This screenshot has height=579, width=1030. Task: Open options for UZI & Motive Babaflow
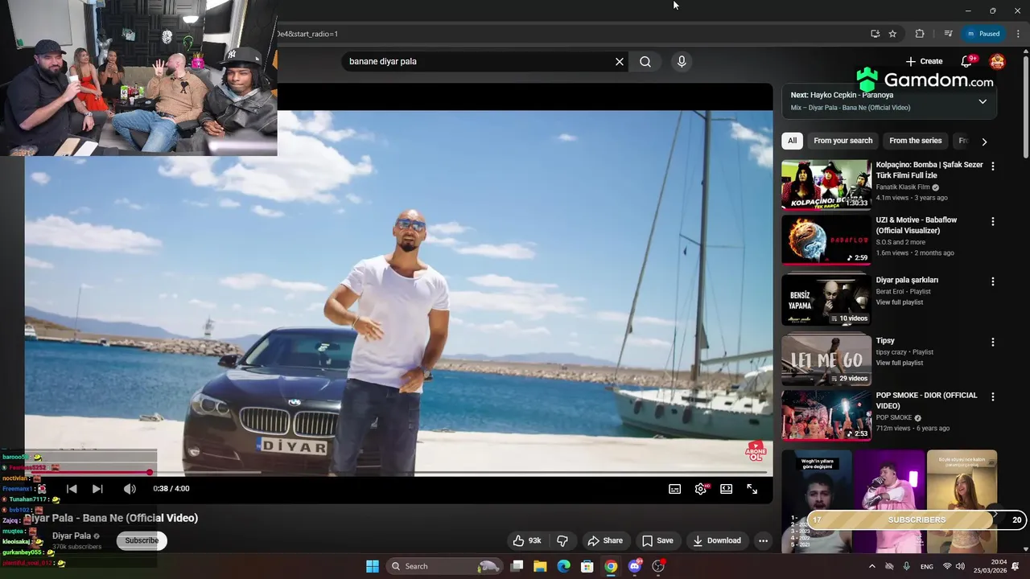(x=992, y=221)
